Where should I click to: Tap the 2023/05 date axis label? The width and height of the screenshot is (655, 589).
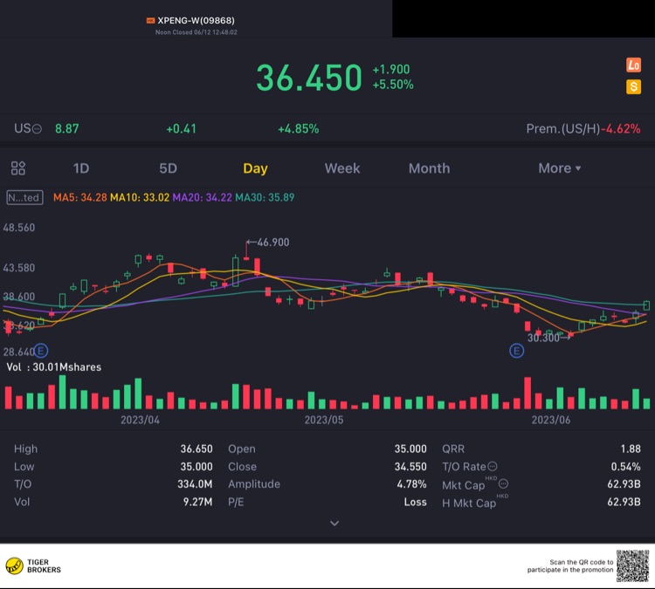pyautogui.click(x=324, y=420)
